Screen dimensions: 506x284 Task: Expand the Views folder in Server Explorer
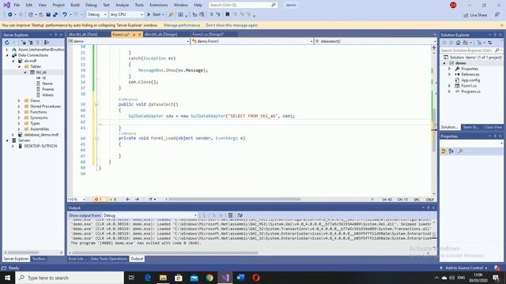click(x=19, y=100)
